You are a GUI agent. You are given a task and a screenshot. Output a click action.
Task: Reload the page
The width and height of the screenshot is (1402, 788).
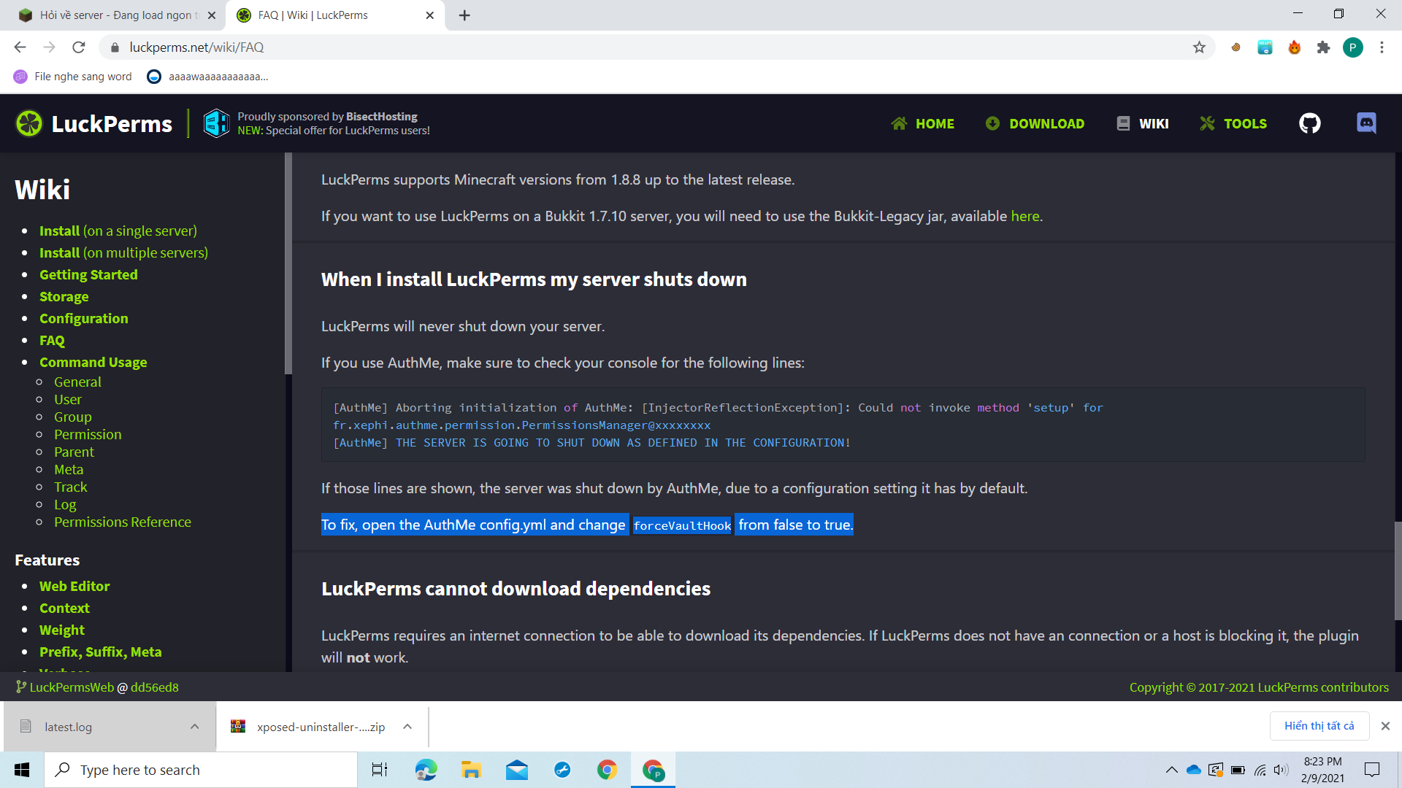79,47
